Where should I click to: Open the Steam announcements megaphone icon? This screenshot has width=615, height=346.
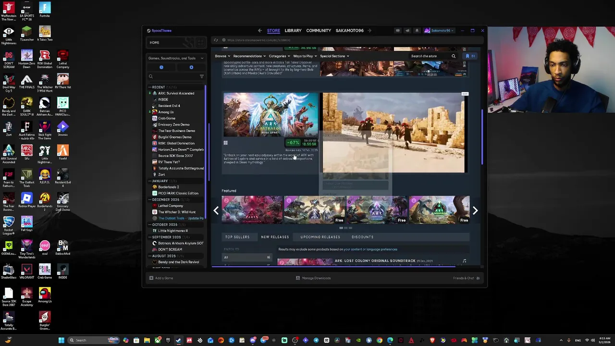(x=407, y=30)
